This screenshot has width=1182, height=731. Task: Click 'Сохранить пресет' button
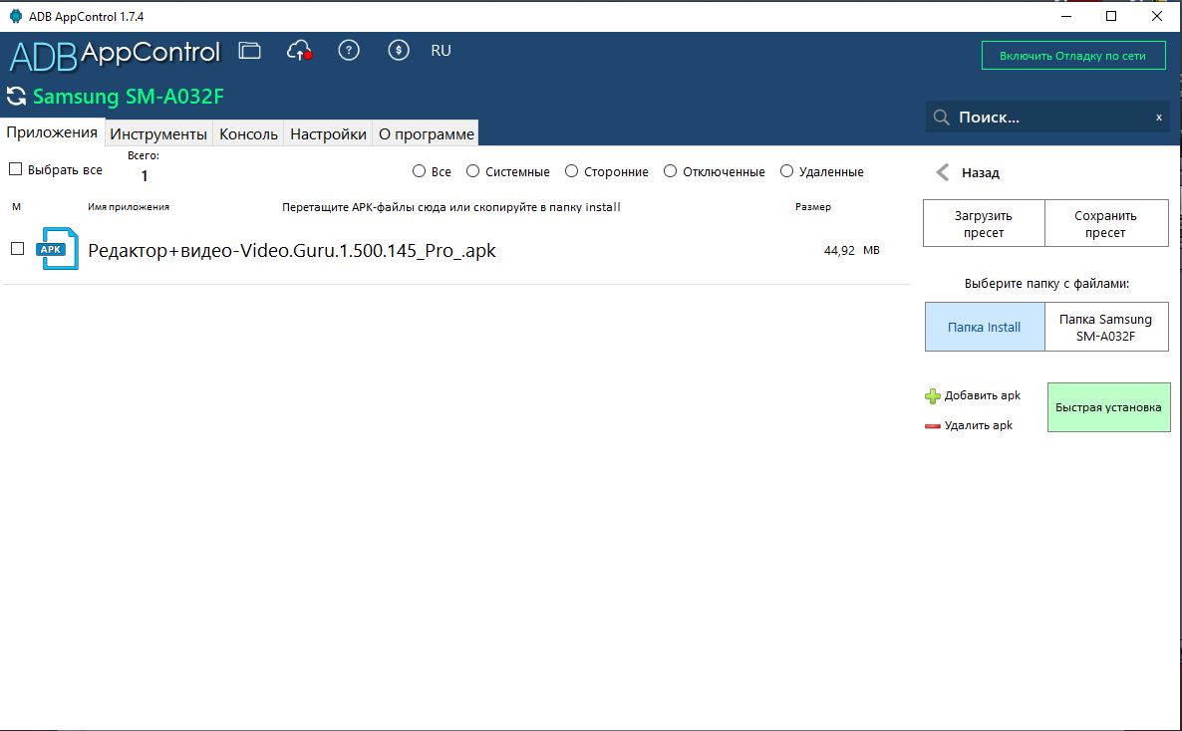(x=1106, y=224)
